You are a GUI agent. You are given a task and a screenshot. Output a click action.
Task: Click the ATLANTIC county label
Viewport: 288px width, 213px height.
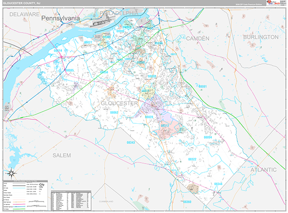tap(263, 170)
